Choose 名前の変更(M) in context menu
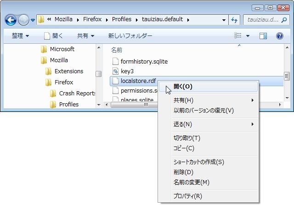Screen dimensions: 294x205 pyautogui.click(x=208, y=182)
